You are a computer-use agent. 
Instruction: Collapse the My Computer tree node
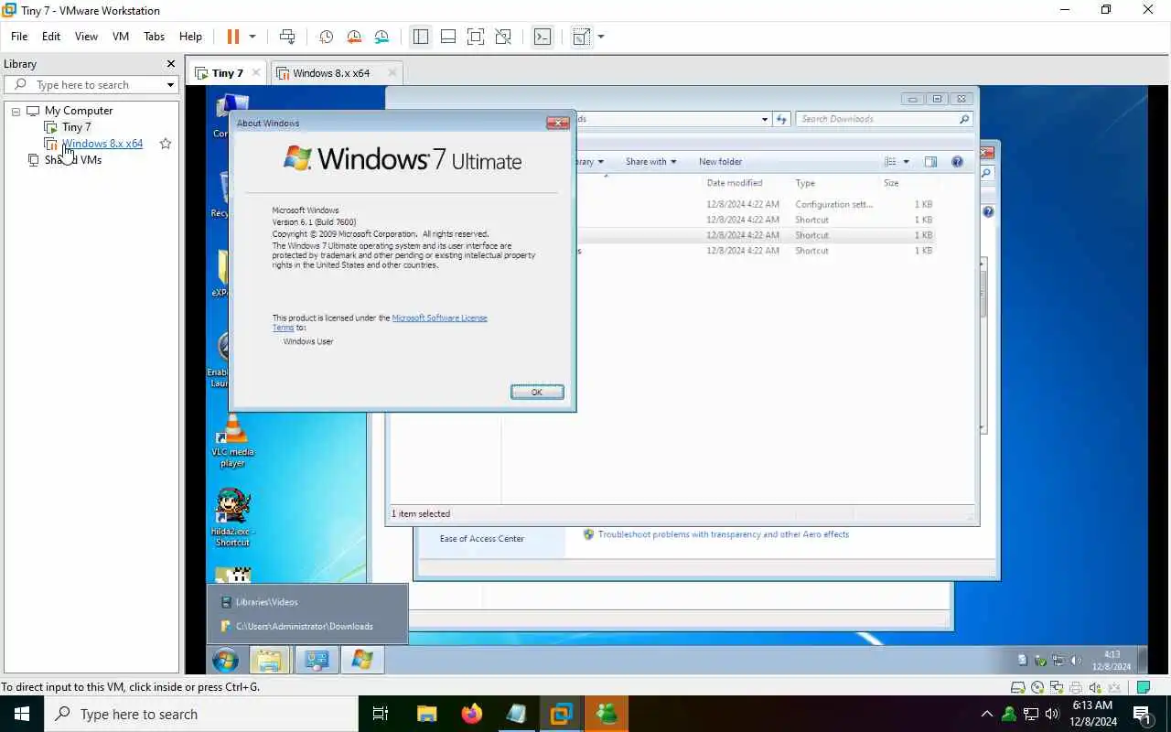point(16,111)
